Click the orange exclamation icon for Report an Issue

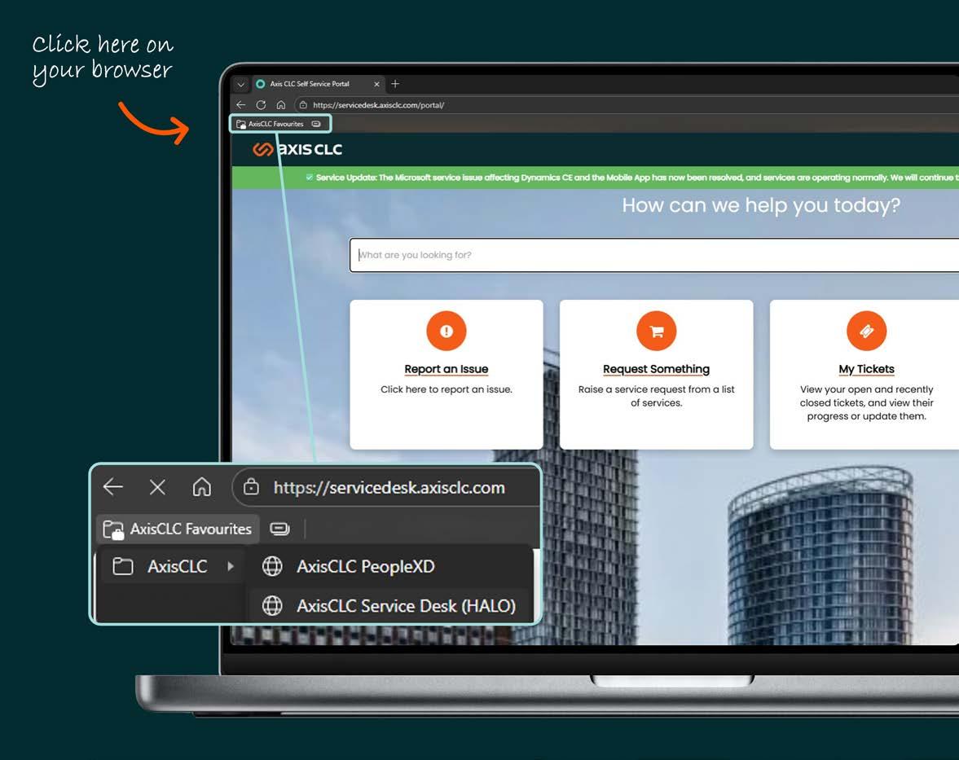447,331
